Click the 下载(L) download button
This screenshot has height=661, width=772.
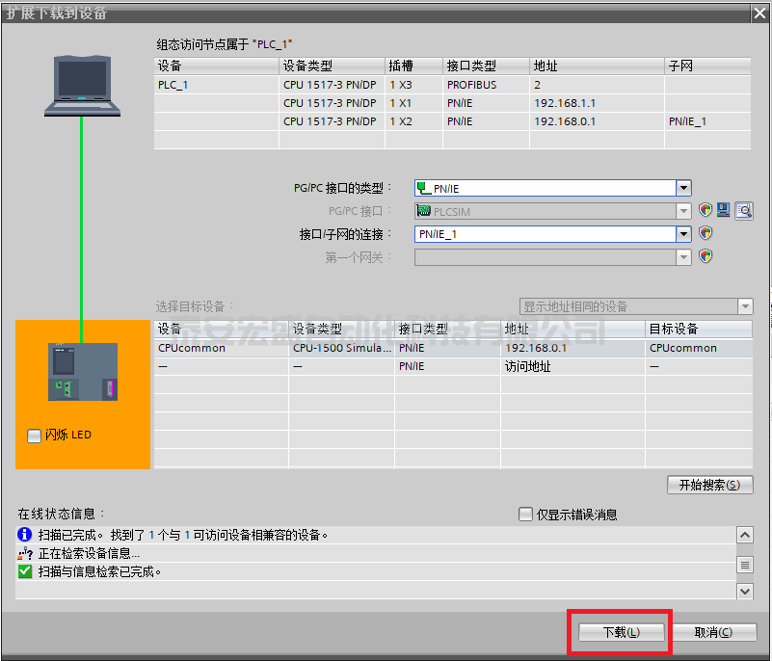(x=621, y=632)
